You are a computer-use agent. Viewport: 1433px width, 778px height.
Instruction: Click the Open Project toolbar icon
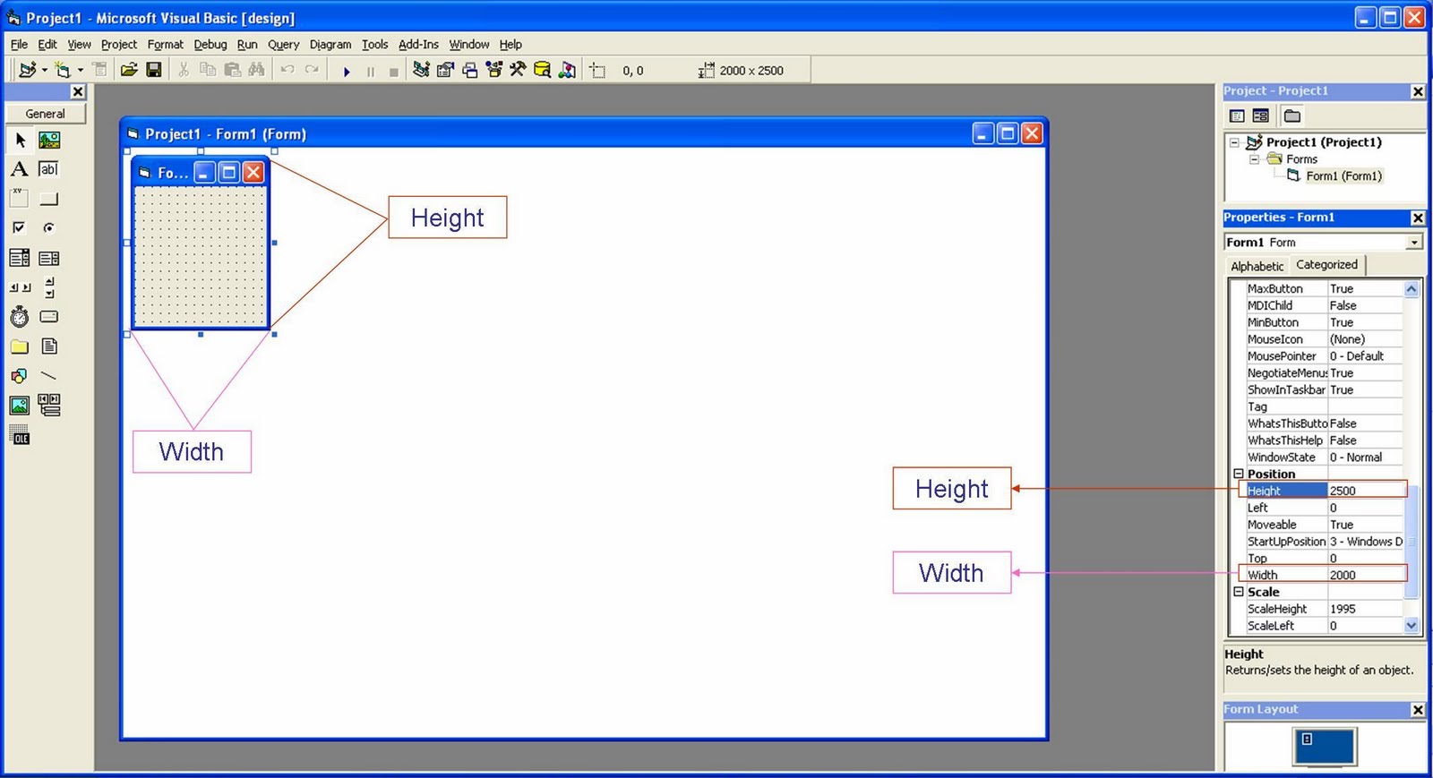[x=129, y=70]
